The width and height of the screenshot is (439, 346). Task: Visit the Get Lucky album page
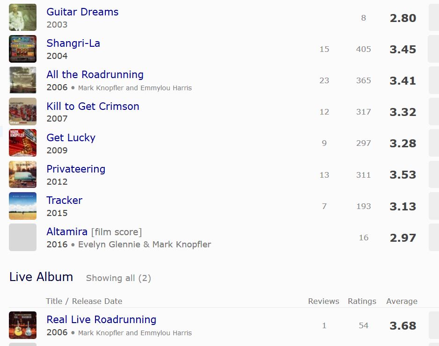(x=71, y=137)
